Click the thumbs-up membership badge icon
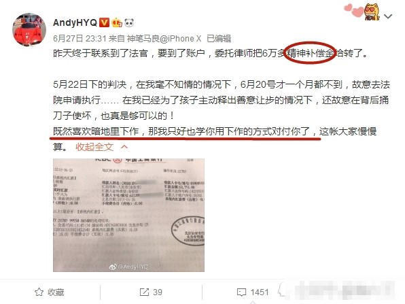The image size is (405, 304). coord(117,22)
